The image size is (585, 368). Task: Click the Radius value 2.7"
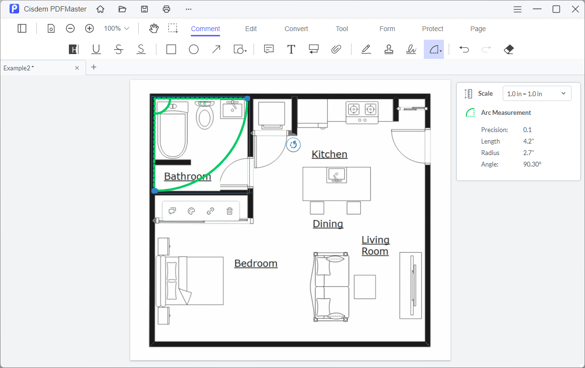point(529,153)
